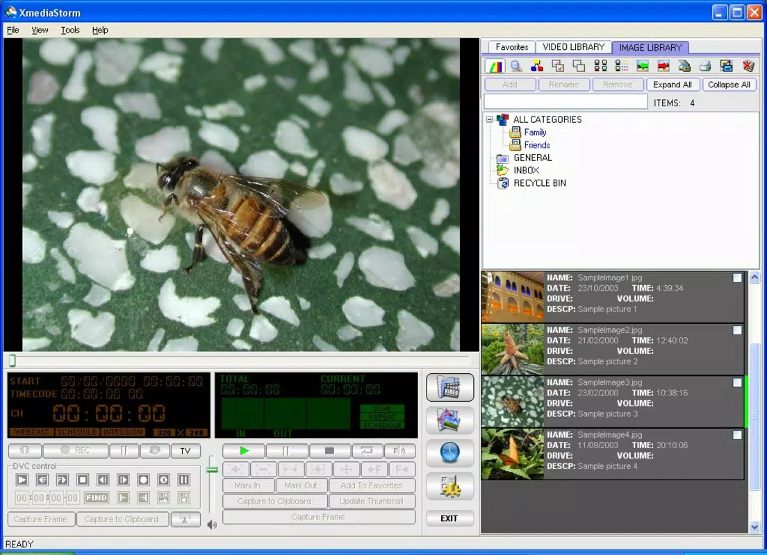Open the Tools menu

pos(70,30)
